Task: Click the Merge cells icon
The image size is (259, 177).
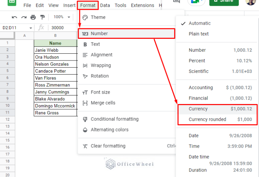Action: click(x=85, y=103)
